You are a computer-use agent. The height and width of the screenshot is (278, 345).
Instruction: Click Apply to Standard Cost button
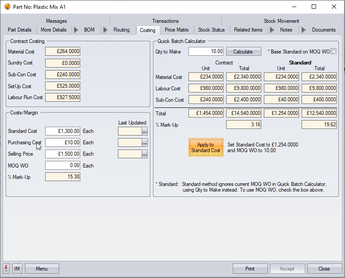pos(206,147)
